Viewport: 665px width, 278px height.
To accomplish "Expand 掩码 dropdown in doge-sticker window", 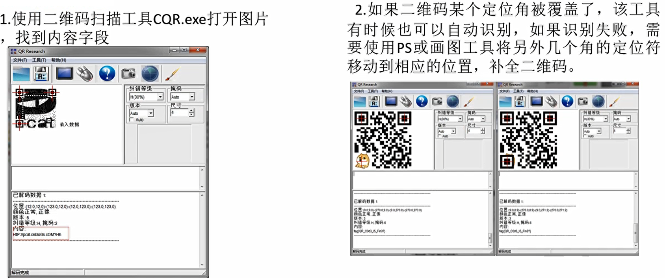I will tap(483, 119).
